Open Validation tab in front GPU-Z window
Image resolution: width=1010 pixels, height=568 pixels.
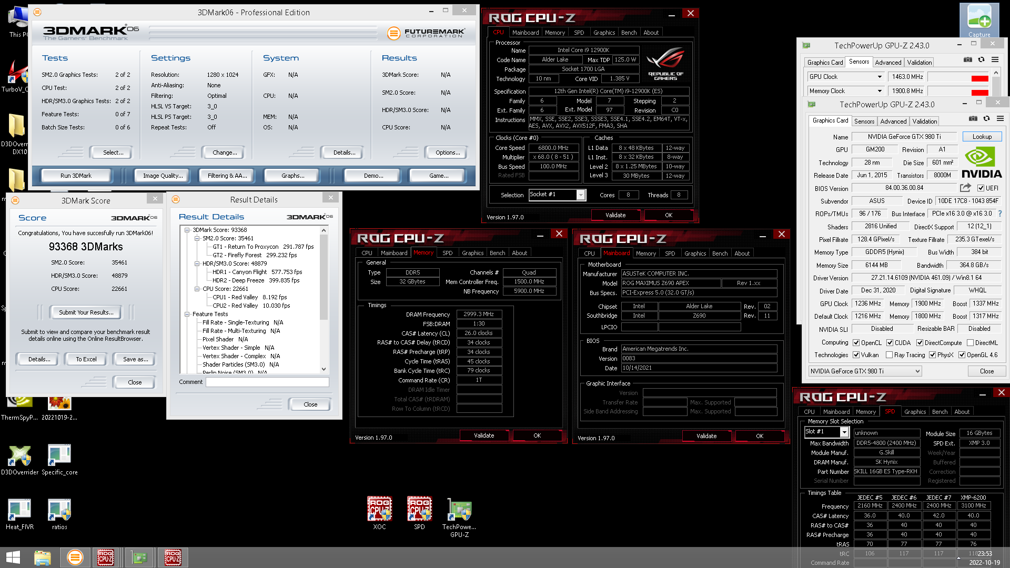[924, 121]
